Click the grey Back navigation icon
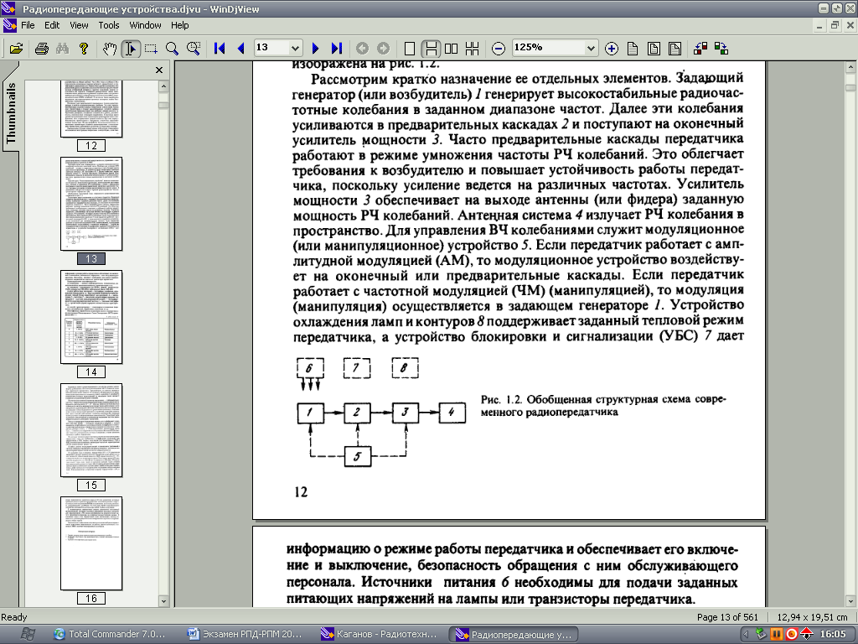The width and height of the screenshot is (858, 644). coord(363,49)
